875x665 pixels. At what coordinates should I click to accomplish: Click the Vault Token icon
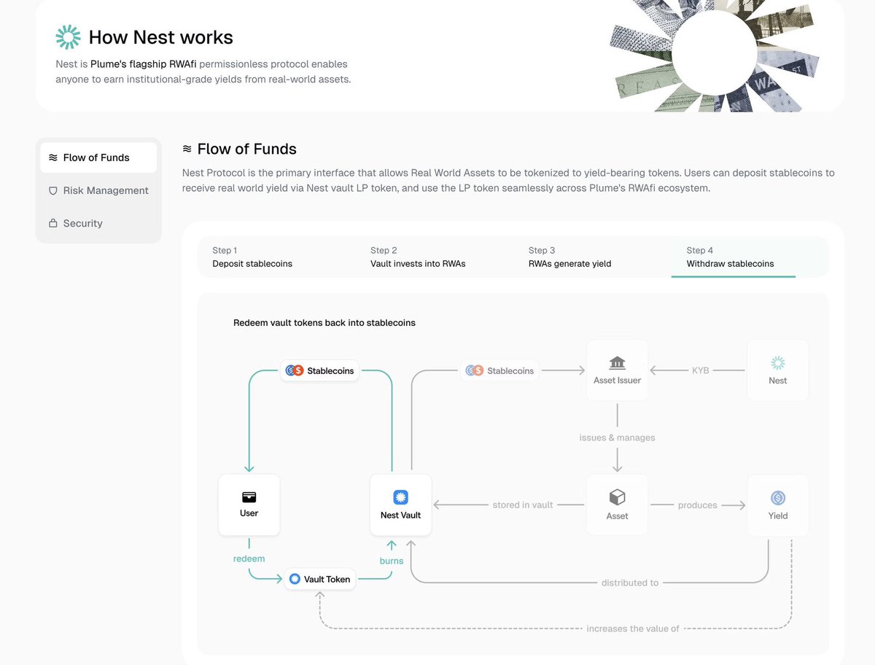click(x=295, y=579)
